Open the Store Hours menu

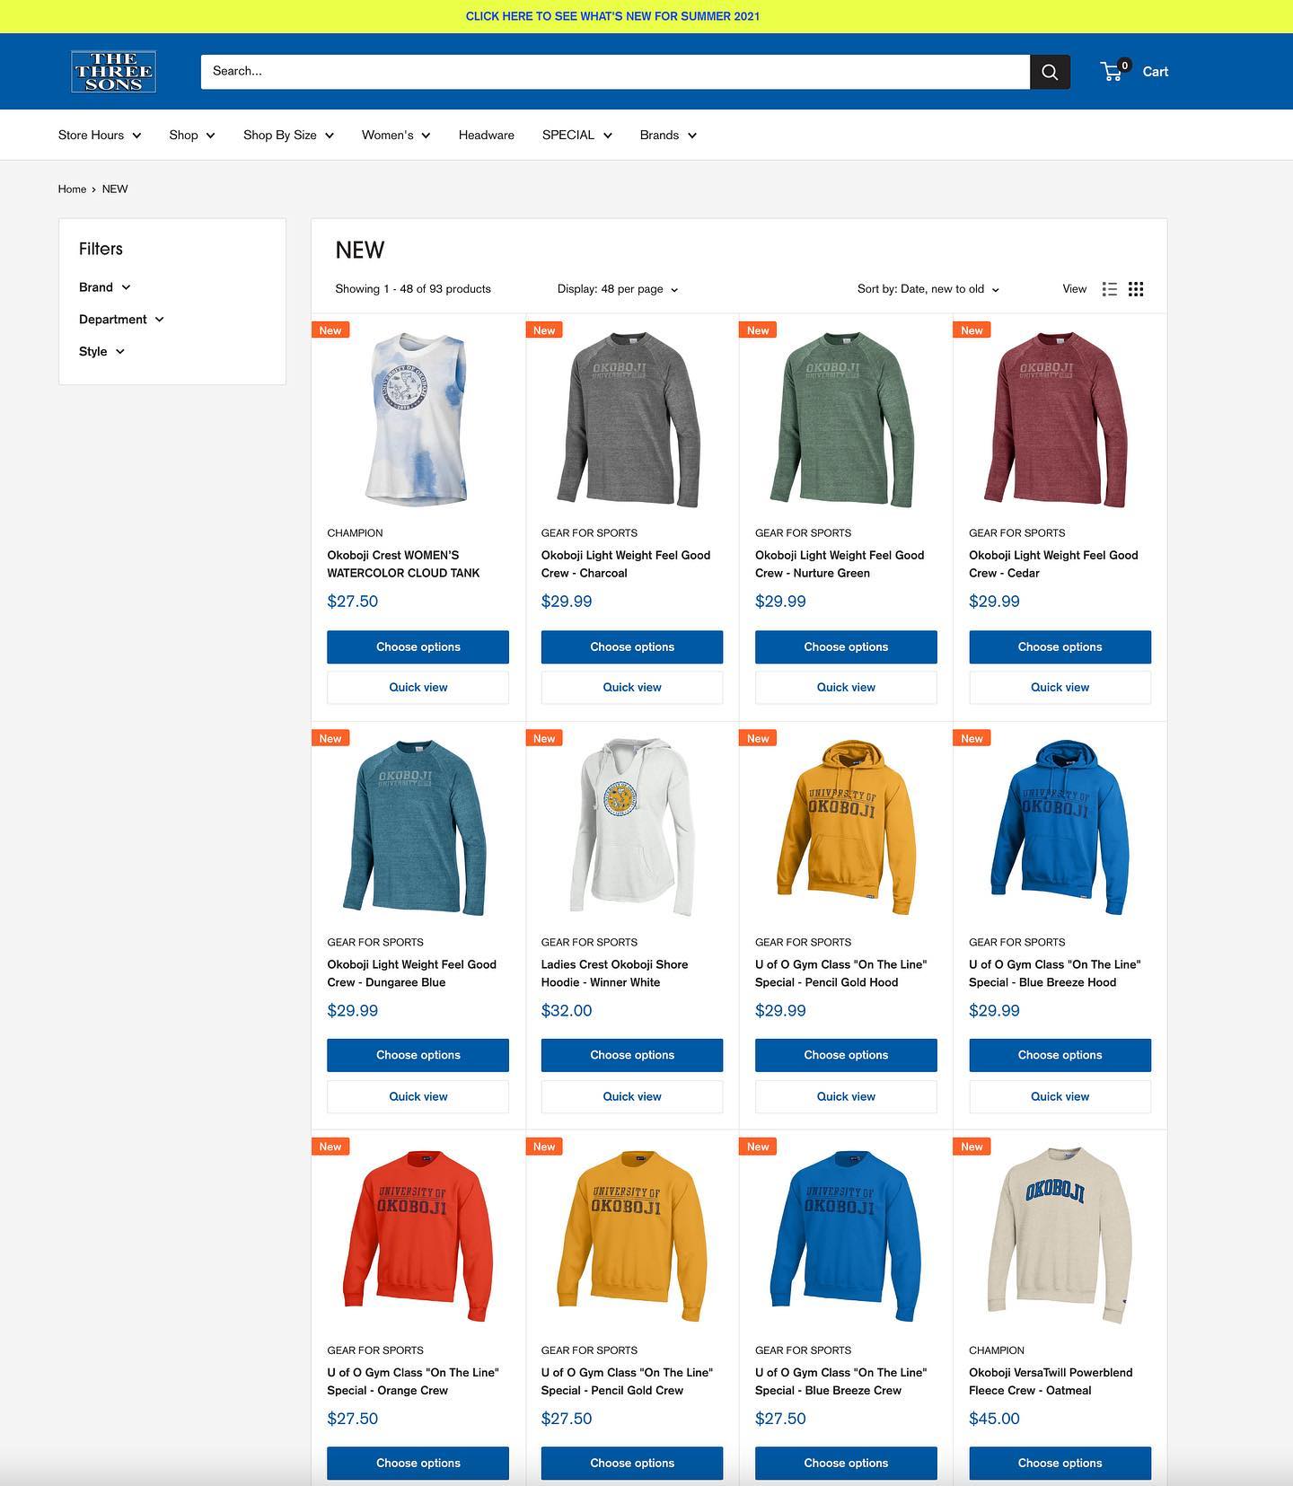99,135
